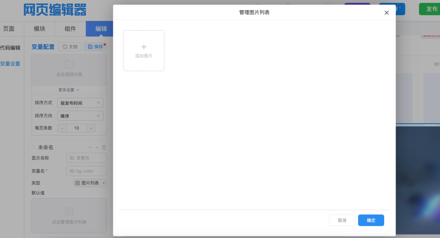Collapse the 更多设置 section

(69, 90)
